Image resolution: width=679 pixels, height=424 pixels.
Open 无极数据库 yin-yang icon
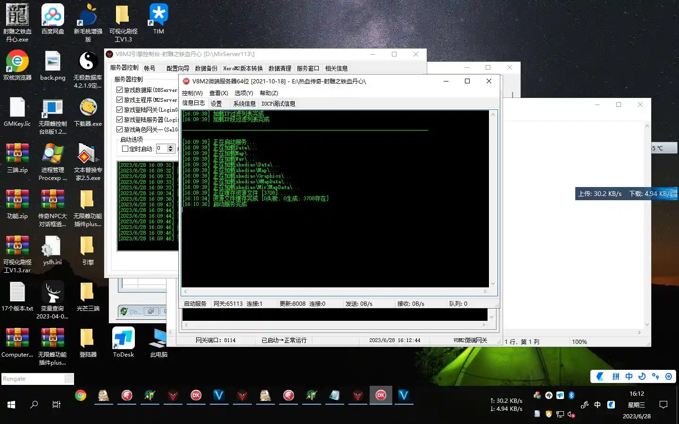[88, 69]
